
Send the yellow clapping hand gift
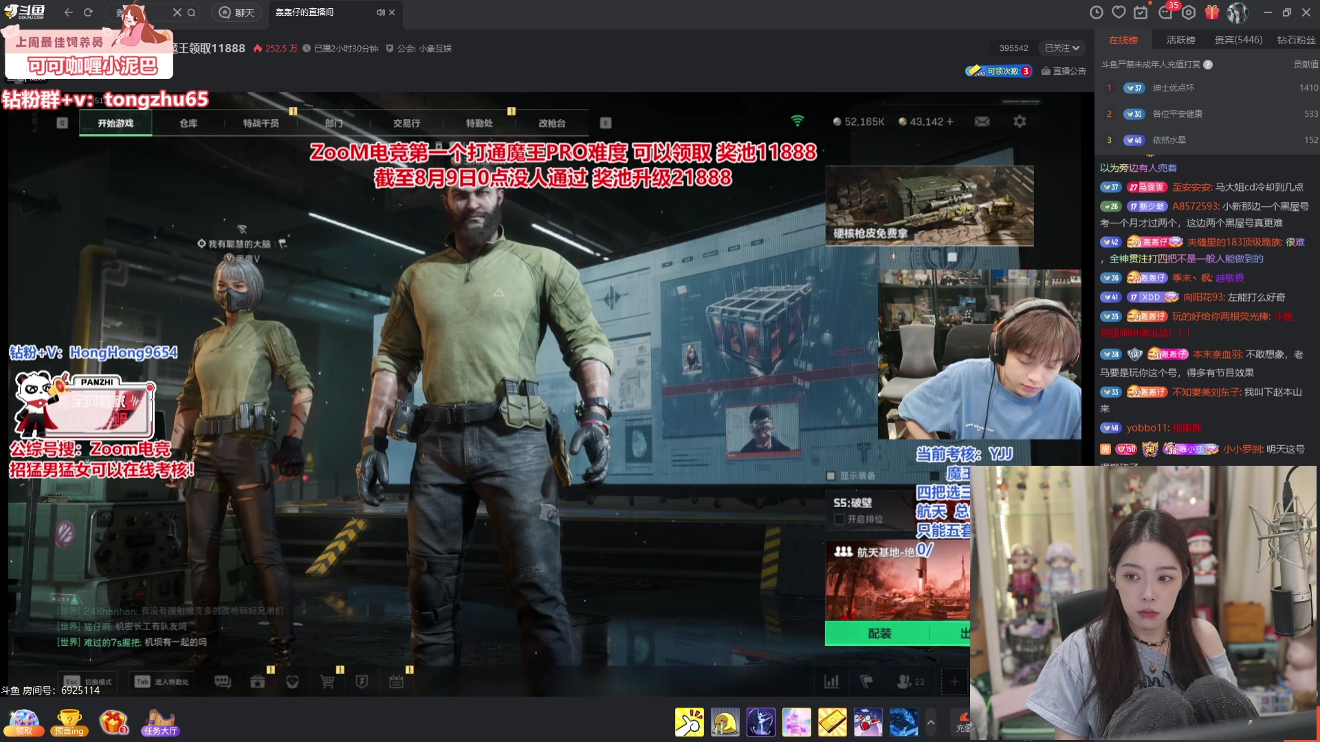689,722
